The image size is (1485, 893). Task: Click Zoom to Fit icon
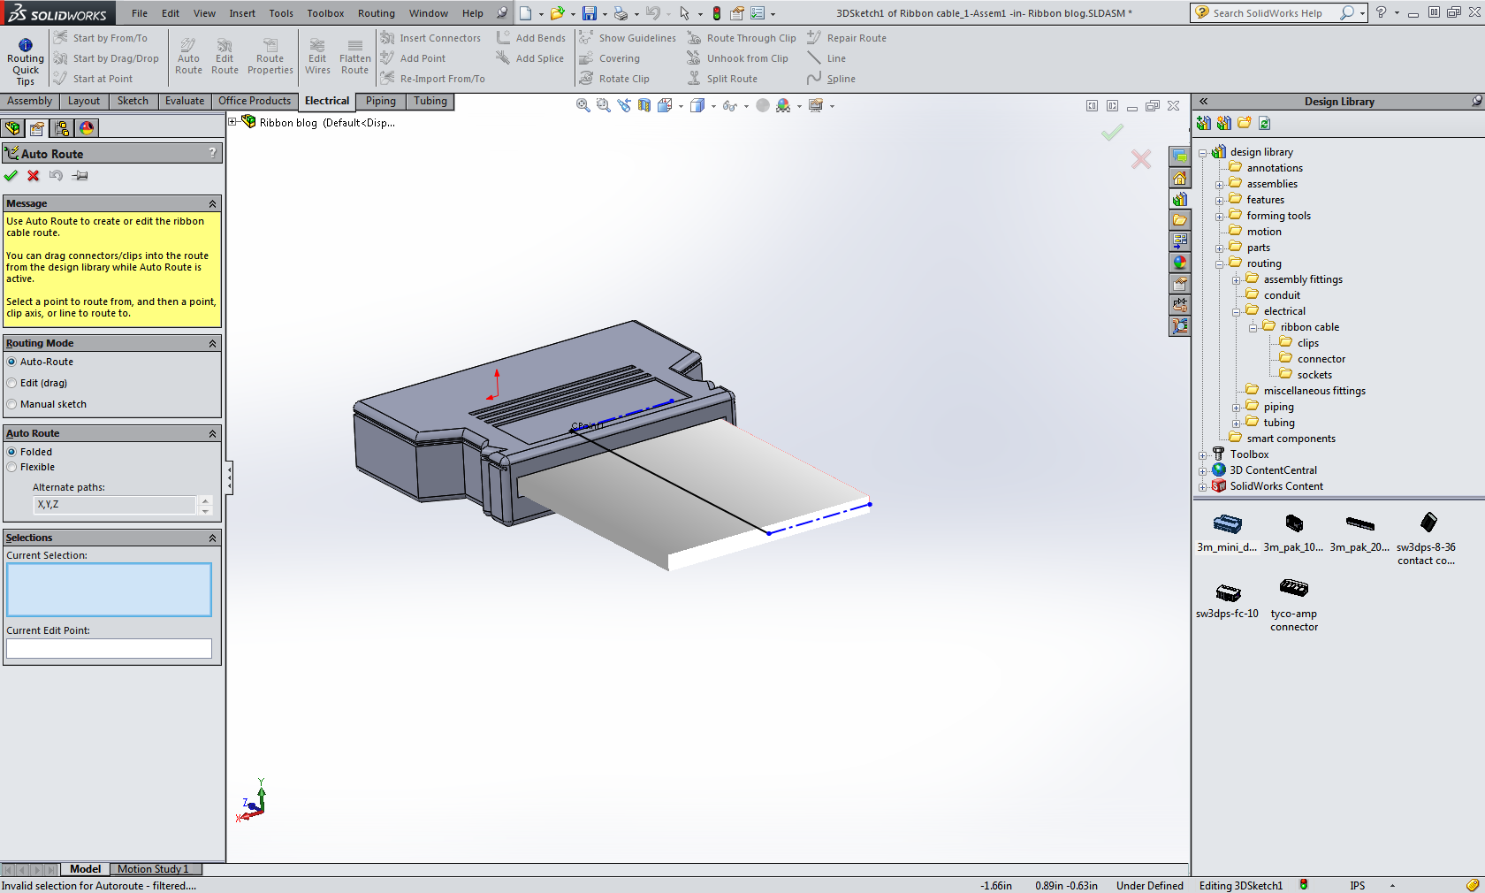click(583, 105)
